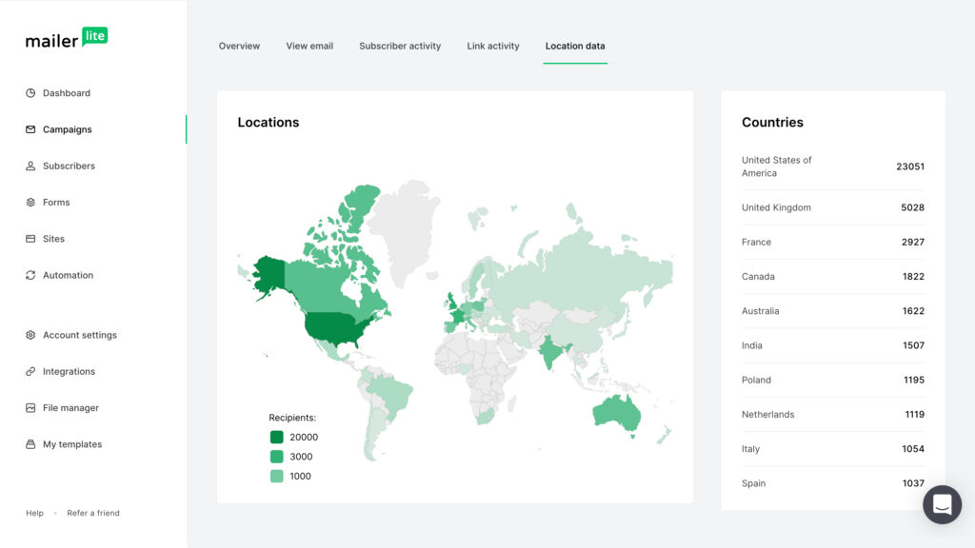Click the MailerLite logo

[67, 39]
